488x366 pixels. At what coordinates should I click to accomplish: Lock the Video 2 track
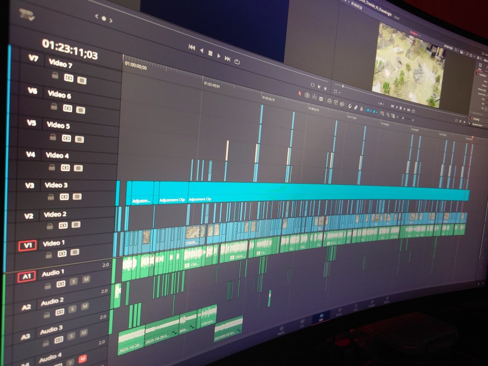(x=50, y=226)
